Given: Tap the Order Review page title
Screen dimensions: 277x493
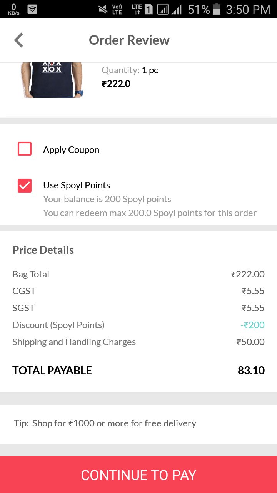Looking at the screenshot, I should (129, 40).
